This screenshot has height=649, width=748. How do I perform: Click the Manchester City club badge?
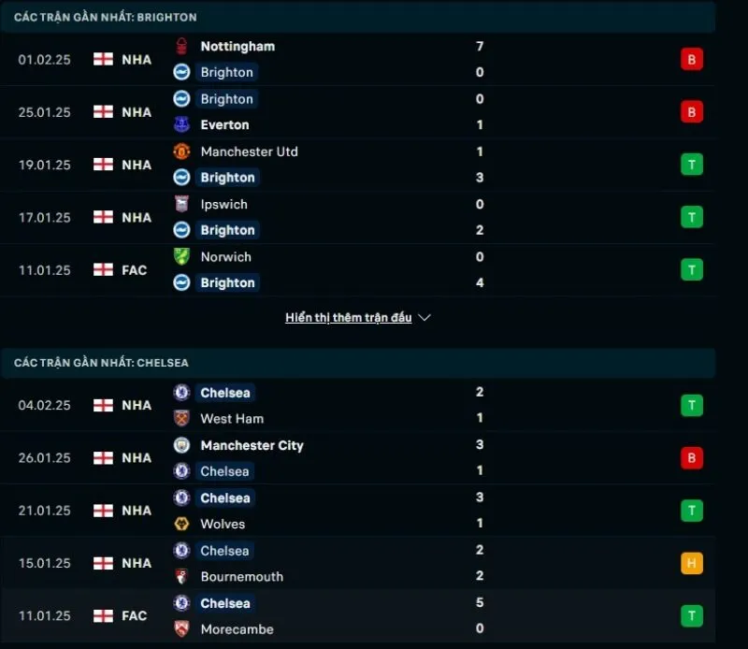[x=180, y=446]
